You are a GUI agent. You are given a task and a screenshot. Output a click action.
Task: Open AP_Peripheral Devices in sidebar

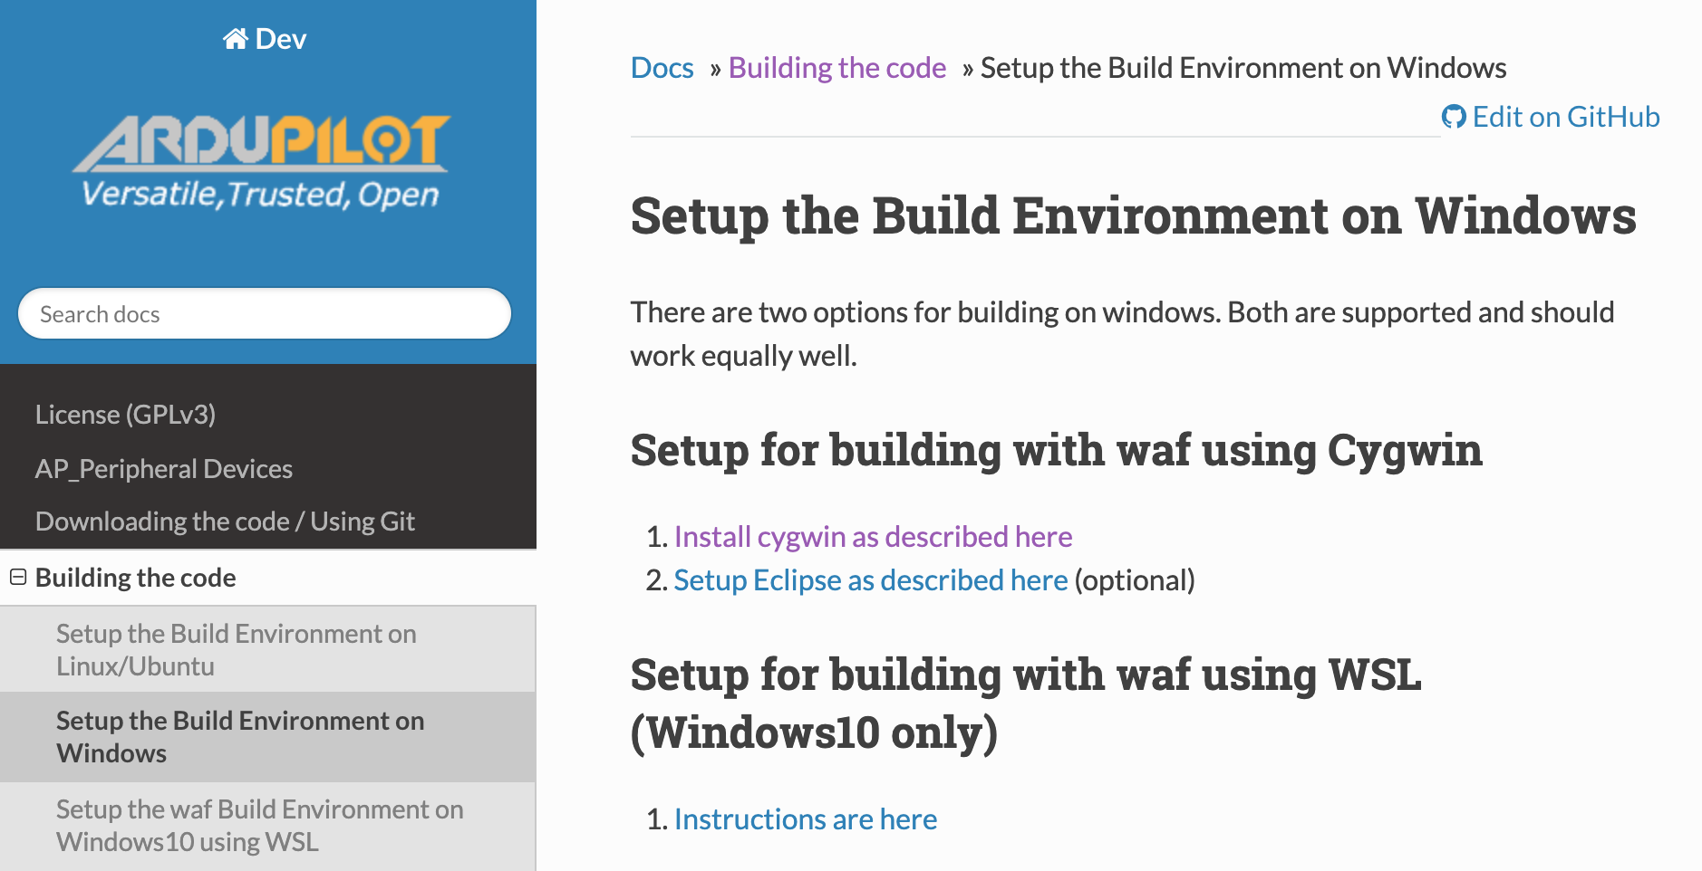tap(164, 469)
